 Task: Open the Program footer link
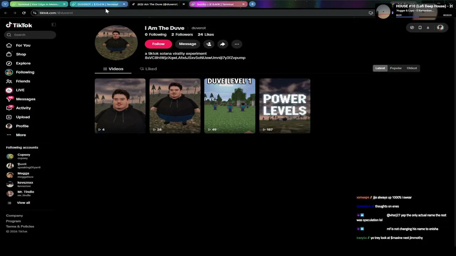click(14, 221)
